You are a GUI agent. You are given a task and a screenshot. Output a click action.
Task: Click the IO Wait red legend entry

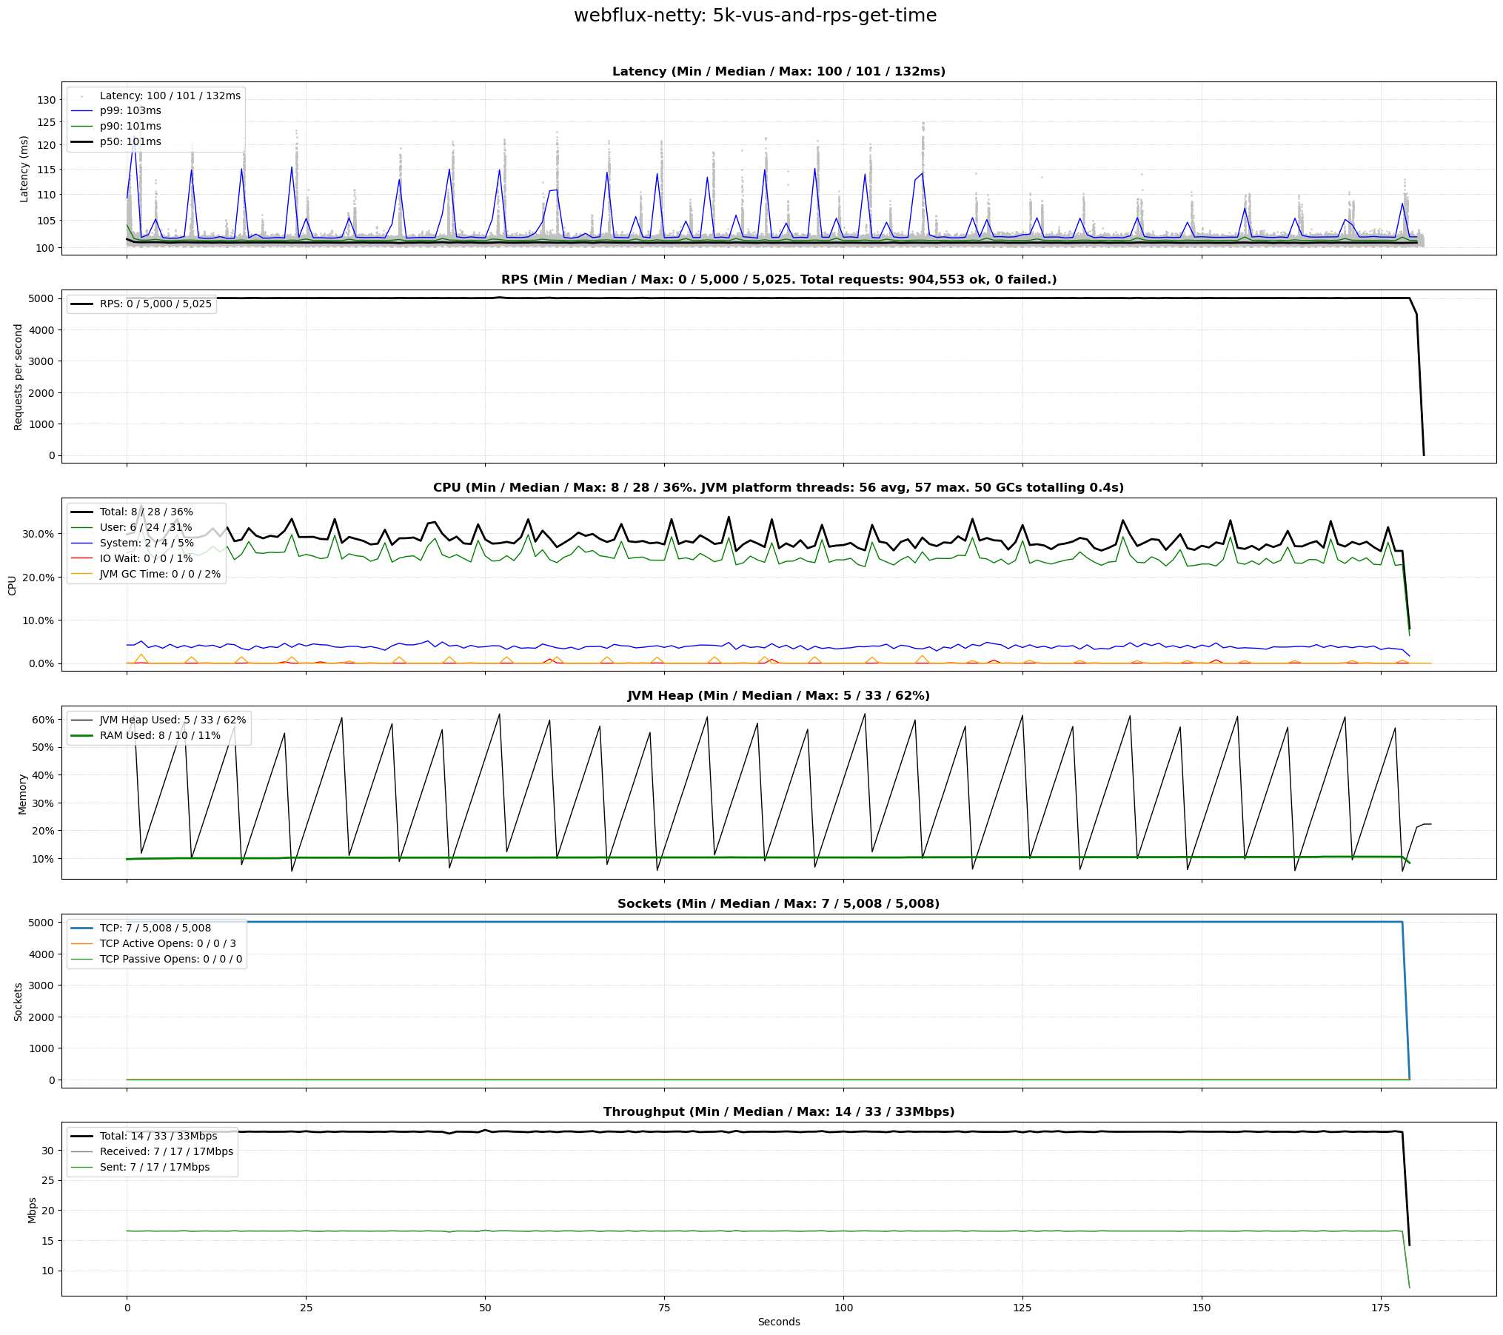tap(146, 559)
